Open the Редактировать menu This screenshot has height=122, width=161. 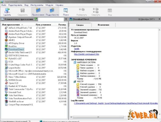pos(15,5)
